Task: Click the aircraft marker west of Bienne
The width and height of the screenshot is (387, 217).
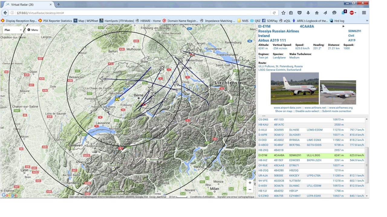Action: (x=102, y=79)
